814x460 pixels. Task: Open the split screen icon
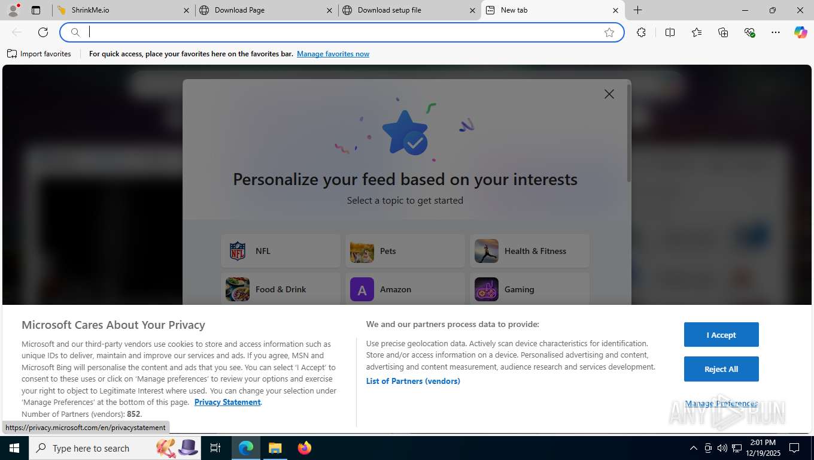[x=670, y=32]
